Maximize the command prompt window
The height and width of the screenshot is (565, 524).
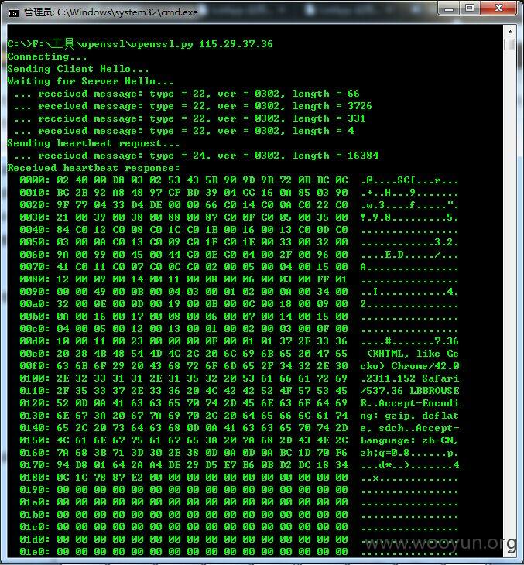[470, 9]
